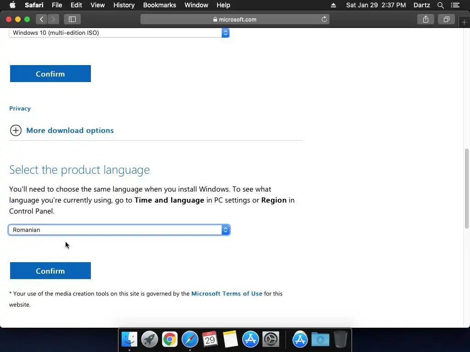The width and height of the screenshot is (470, 352).
Task: Open Spotlight search magnifier icon
Action: point(440,5)
